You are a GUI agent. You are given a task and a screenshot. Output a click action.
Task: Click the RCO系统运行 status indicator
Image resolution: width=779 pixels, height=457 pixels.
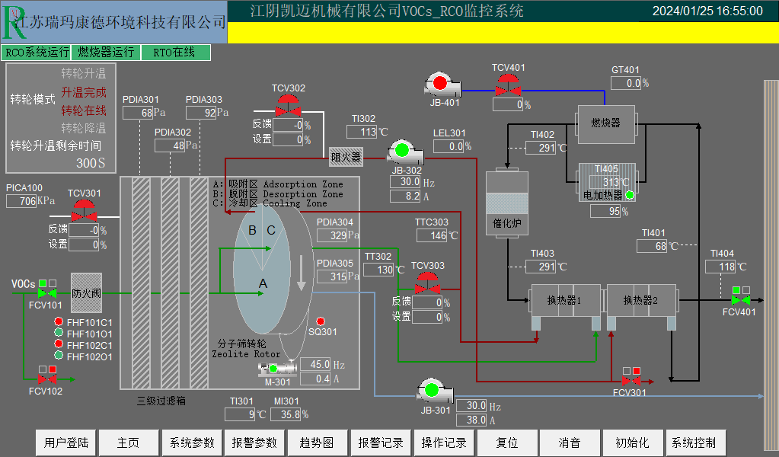37,52
